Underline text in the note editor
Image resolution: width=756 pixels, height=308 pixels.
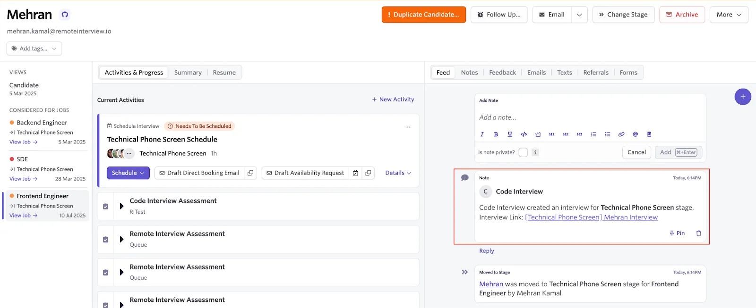(510, 134)
